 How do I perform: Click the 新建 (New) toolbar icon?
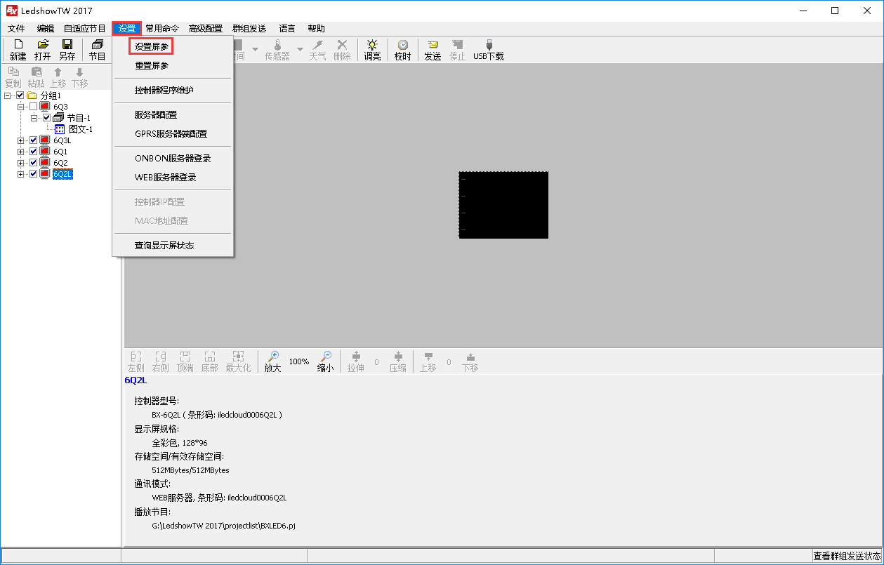[x=18, y=45]
